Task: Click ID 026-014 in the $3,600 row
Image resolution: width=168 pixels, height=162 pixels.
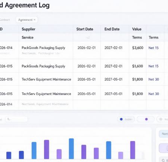Action: pos(6,48)
